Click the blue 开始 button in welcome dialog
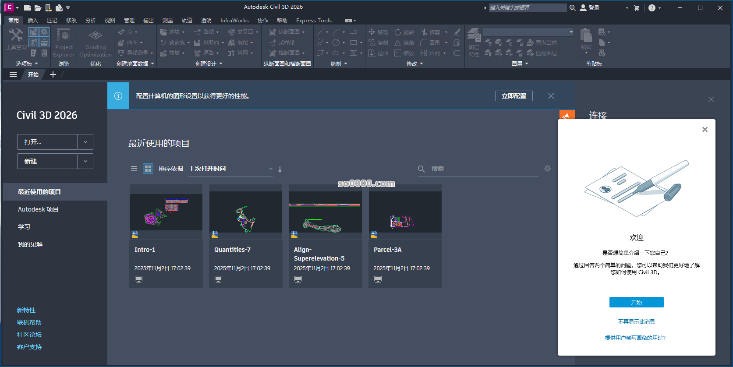 pos(636,302)
